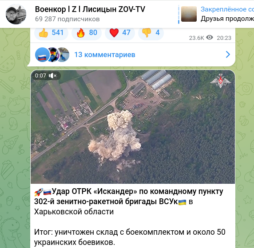Toggle the 47 hearts reaction pill
This screenshot has height=248, width=254.
pyautogui.click(x=120, y=33)
